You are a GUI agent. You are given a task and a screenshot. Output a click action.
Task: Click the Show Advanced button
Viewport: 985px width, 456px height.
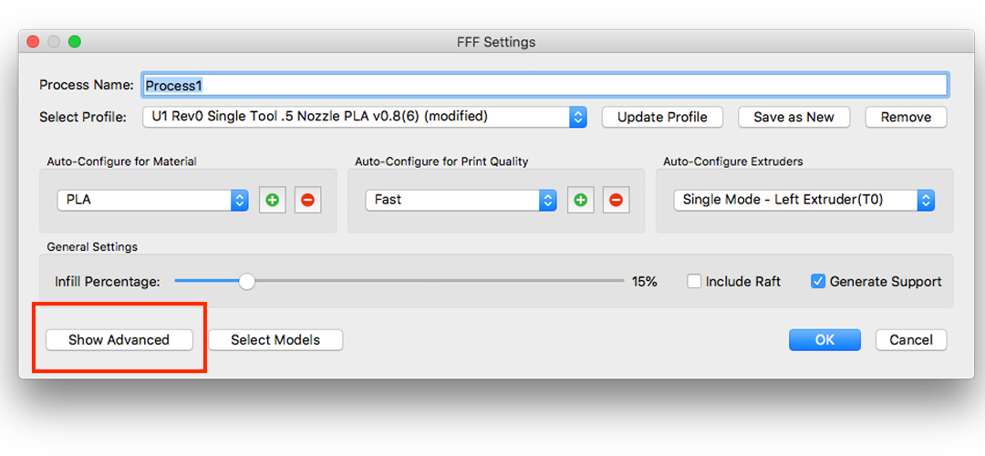click(119, 340)
